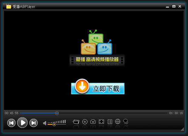Image resolution: width=188 pixels, height=136 pixels.
Task: Maximize the ABPlayer window
Action: (x=174, y=6)
